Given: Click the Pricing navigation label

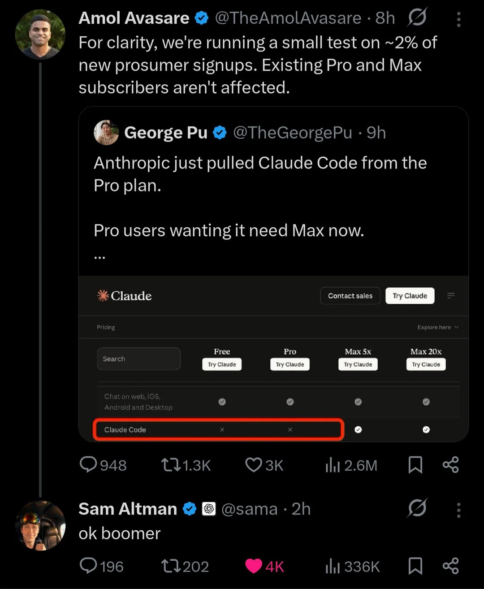Looking at the screenshot, I should 106,327.
